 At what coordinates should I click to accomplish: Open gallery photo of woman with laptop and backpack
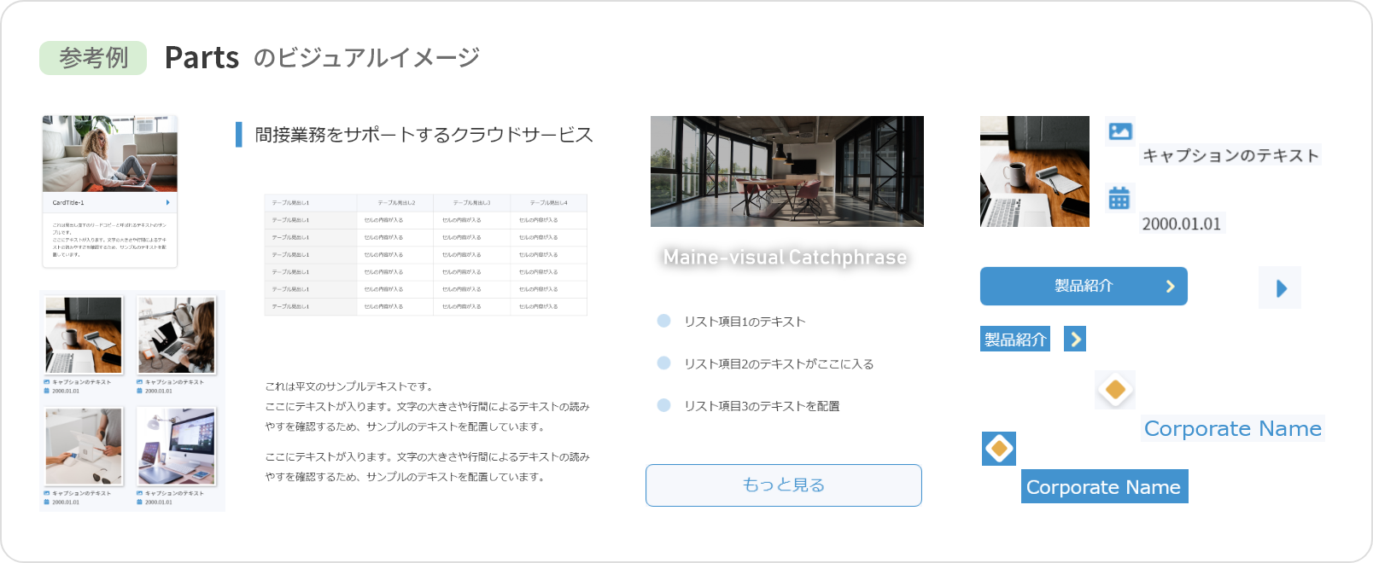point(177,335)
